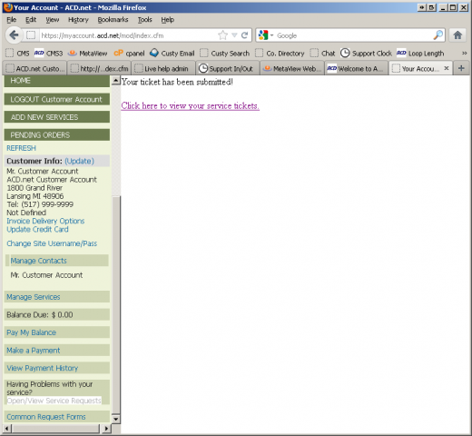Reload the page with refresh icon

coord(245,35)
